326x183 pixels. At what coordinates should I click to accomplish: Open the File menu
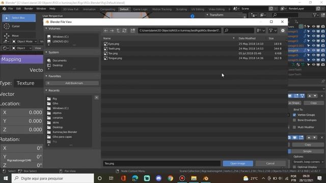10,9
